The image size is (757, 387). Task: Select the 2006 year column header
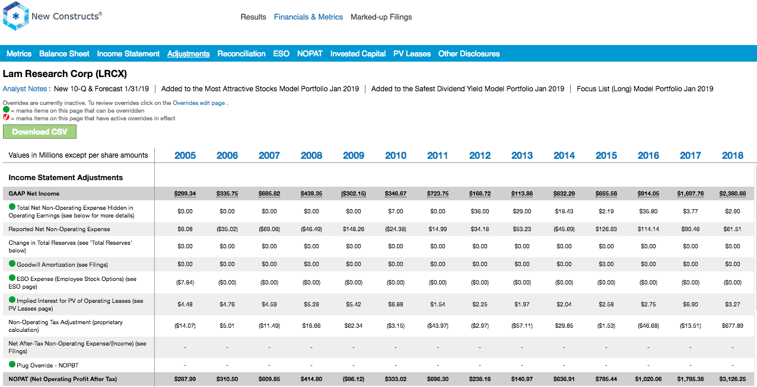point(227,155)
